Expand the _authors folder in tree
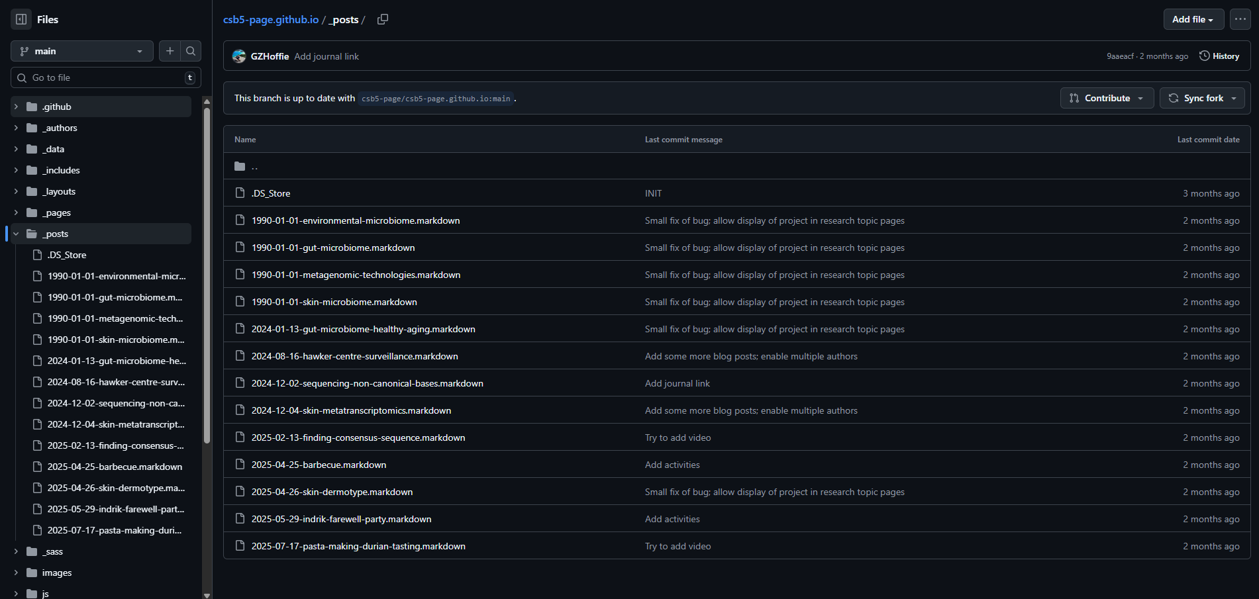Screen dimensions: 1259x599 (x=16, y=128)
